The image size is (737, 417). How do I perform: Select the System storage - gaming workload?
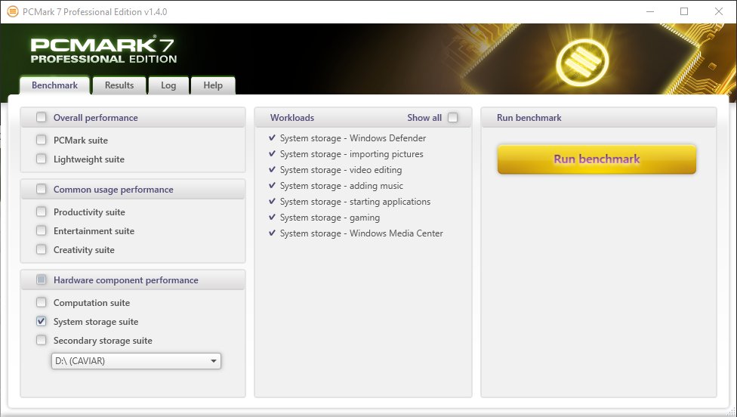329,218
